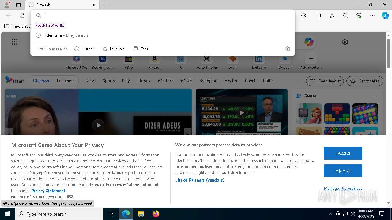
Task: Filter search by Favorites
Action: pyautogui.click(x=113, y=49)
